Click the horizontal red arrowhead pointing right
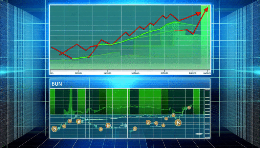Screen dimensions: 260x148 tap(197, 14)
